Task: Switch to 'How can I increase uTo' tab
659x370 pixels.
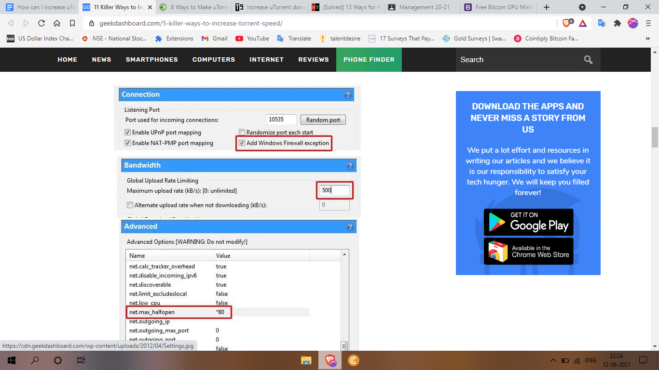Action: 40,7
